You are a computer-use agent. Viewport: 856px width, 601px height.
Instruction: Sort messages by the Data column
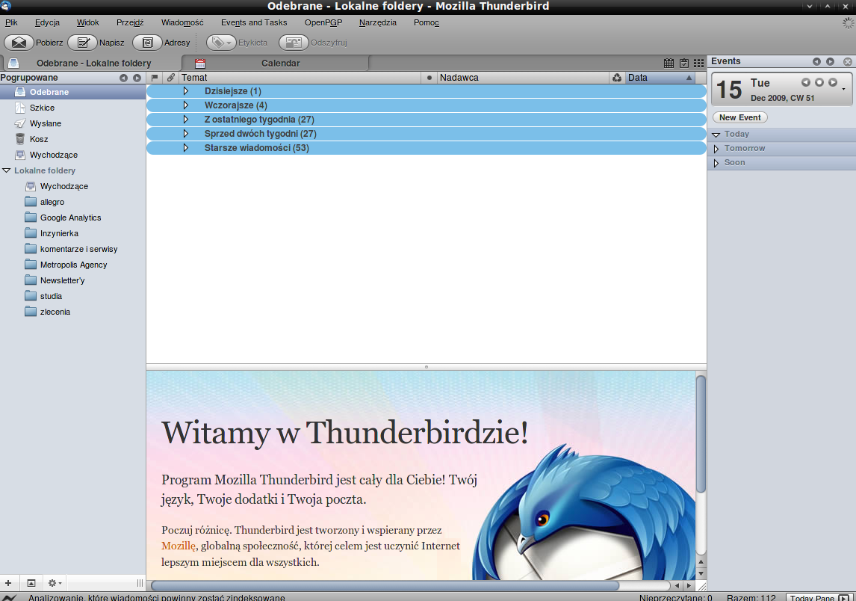(660, 78)
